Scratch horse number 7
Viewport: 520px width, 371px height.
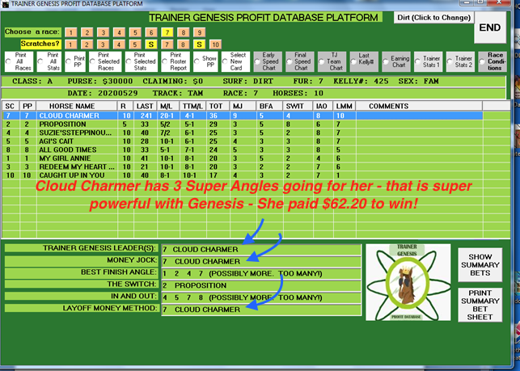pos(167,44)
